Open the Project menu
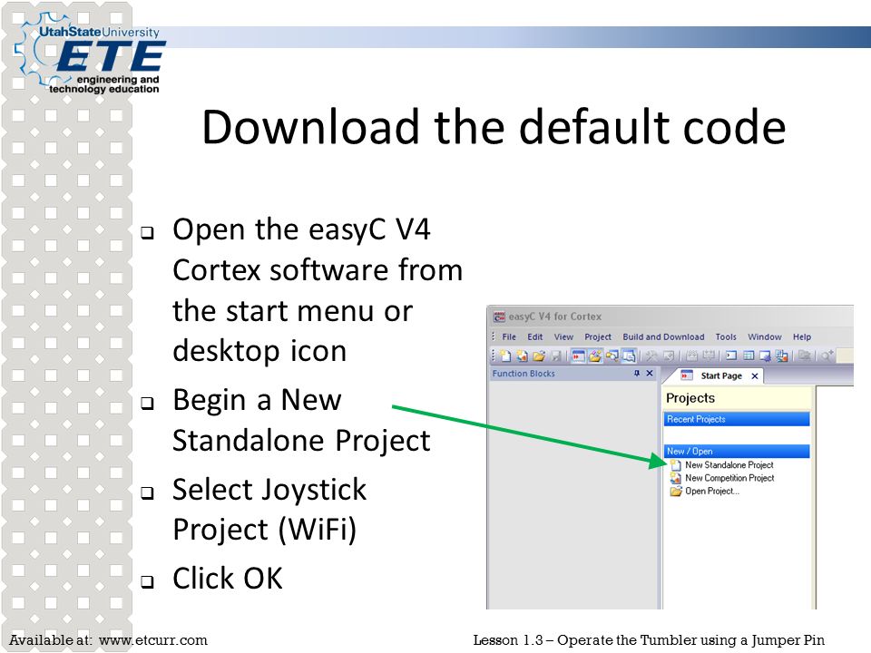Image resolution: width=871 pixels, height=653 pixels. click(x=598, y=337)
